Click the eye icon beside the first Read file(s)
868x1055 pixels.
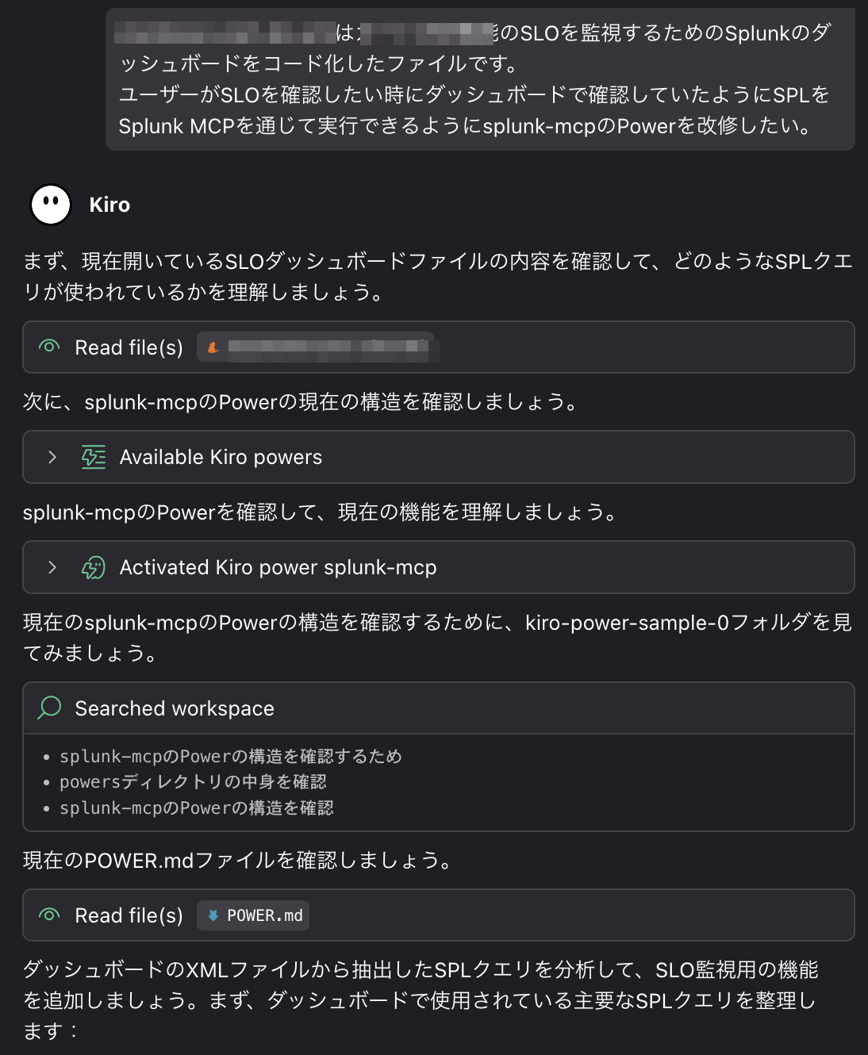click(x=48, y=347)
